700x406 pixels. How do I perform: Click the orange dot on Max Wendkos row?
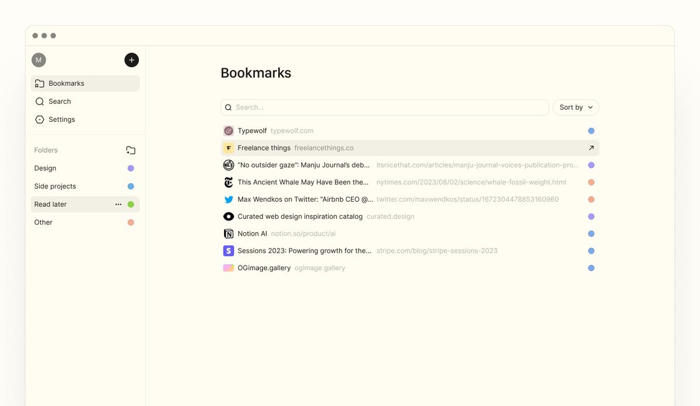[591, 199]
